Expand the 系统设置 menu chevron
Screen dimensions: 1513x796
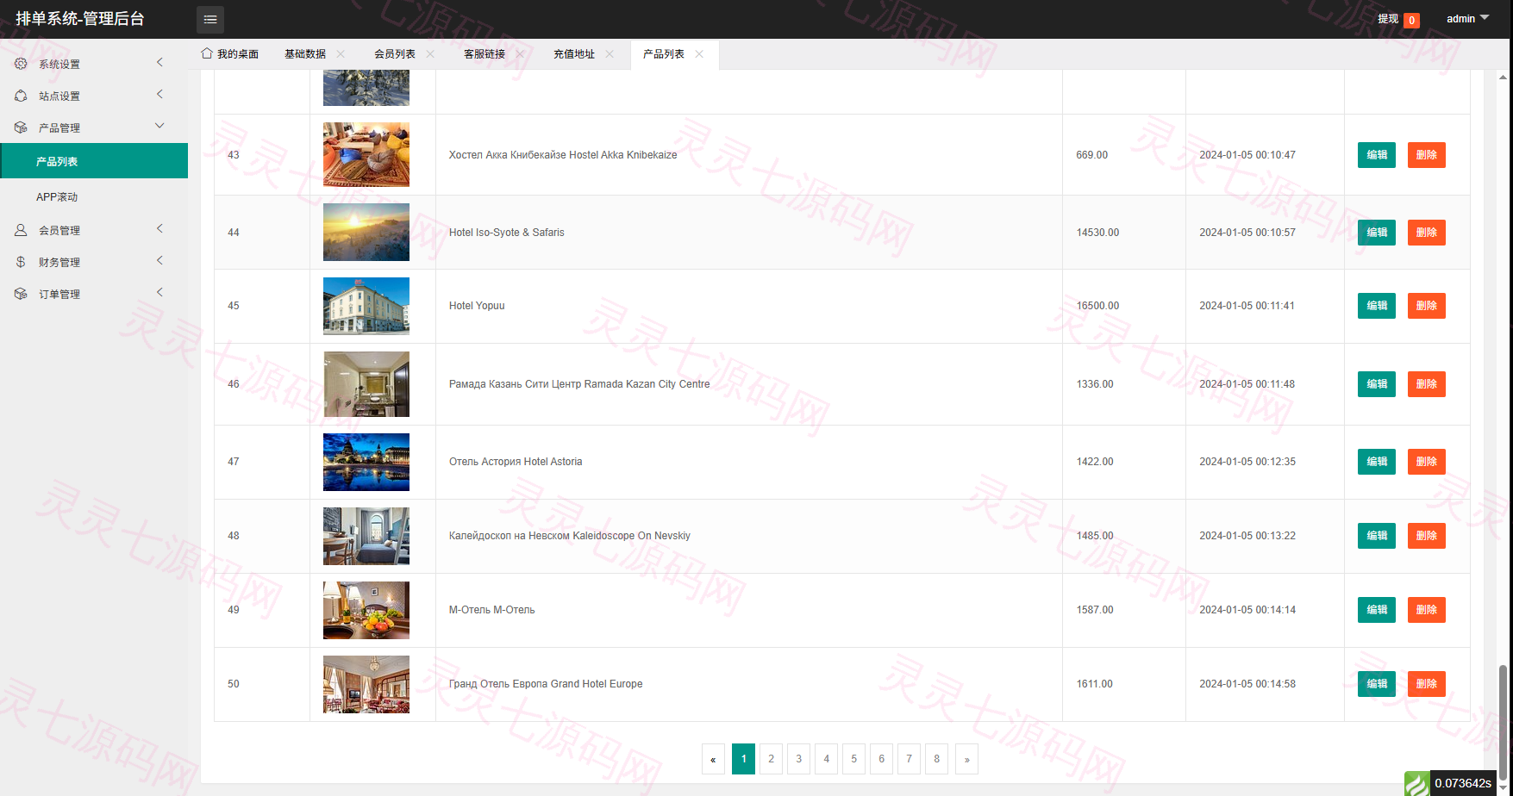tap(159, 62)
